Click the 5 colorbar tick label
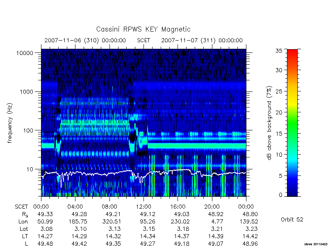This screenshot has width=328, height=246. [281, 176]
